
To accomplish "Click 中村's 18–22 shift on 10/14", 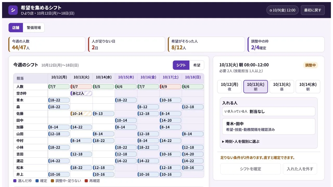I will (x=104, y=141).
